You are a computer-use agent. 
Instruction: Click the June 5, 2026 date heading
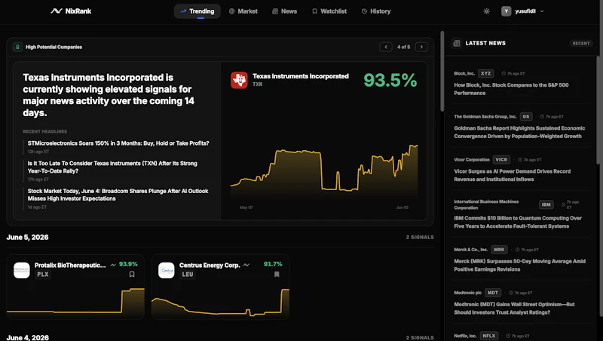(27, 237)
